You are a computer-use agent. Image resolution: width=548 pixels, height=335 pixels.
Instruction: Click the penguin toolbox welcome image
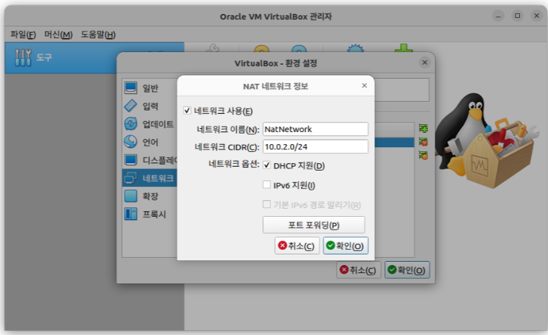(488, 140)
